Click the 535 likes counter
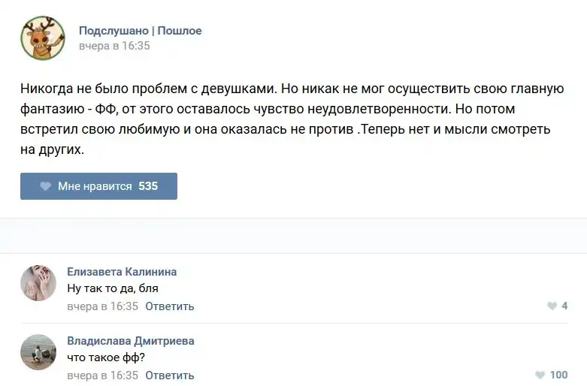Image resolution: width=587 pixels, height=386 pixels. click(x=148, y=186)
